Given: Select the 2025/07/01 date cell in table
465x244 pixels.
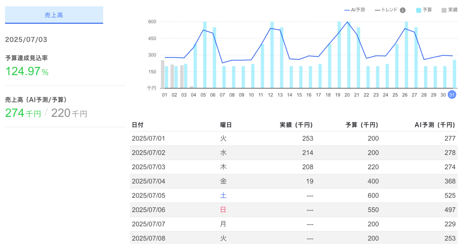Looking at the screenshot, I should point(148,138).
